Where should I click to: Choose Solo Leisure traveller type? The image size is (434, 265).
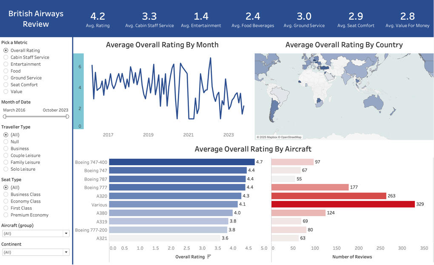point(6,169)
